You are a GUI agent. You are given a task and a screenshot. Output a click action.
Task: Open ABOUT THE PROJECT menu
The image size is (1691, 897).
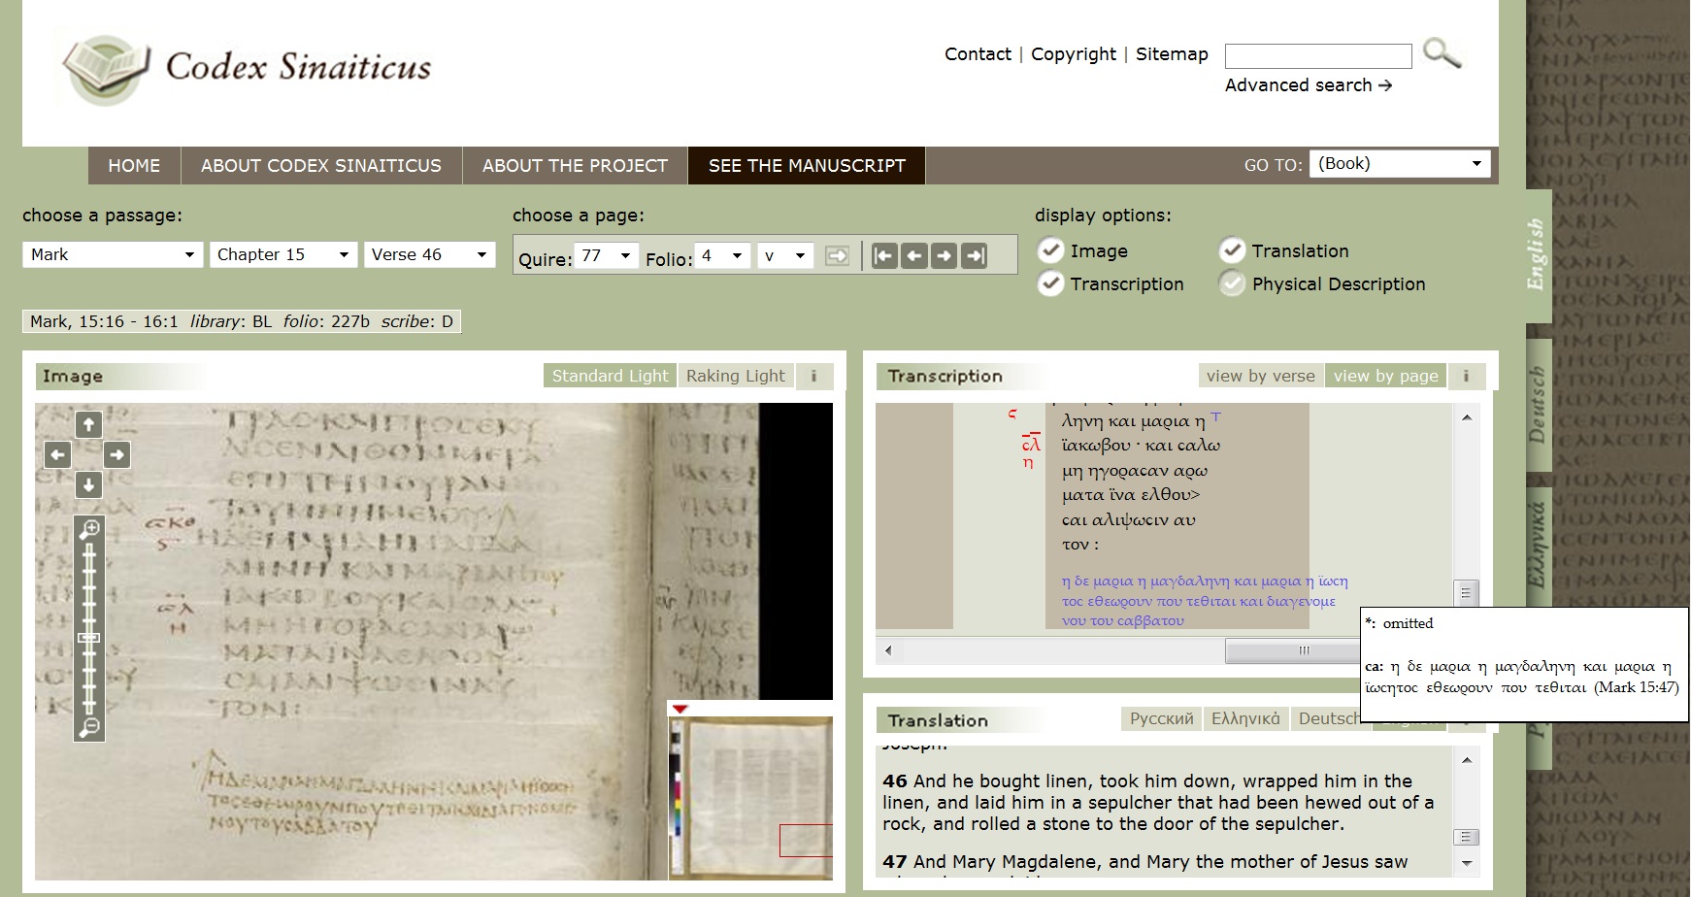click(575, 166)
